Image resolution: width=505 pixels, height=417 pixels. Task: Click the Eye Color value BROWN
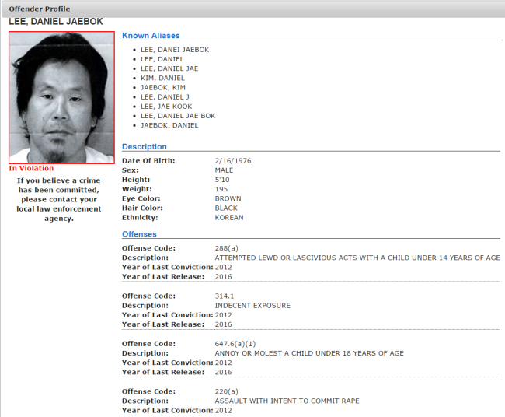coord(228,199)
